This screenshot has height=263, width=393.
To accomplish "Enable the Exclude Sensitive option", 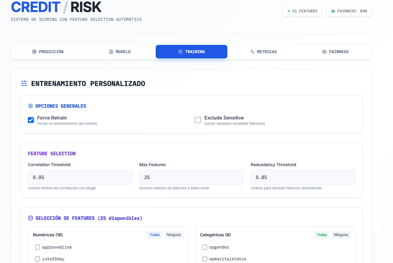I will click(x=198, y=120).
